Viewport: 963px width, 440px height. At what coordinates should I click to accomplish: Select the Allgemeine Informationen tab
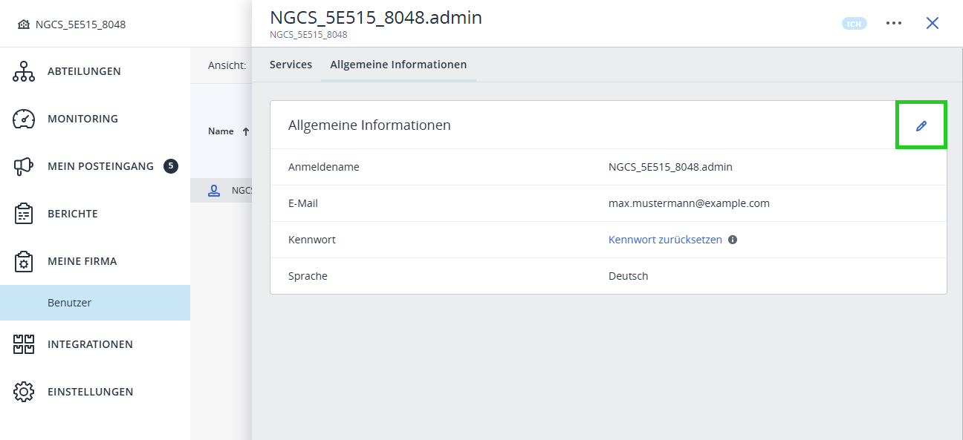(x=398, y=65)
